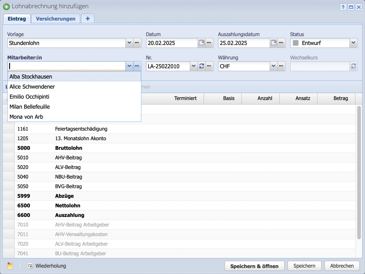Toggle the Status checkbox beside Entwurf
365x274 pixels.
(x=295, y=43)
